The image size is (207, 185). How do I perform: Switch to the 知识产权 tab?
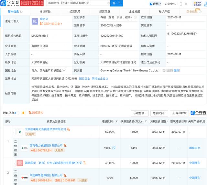(164, 11)
